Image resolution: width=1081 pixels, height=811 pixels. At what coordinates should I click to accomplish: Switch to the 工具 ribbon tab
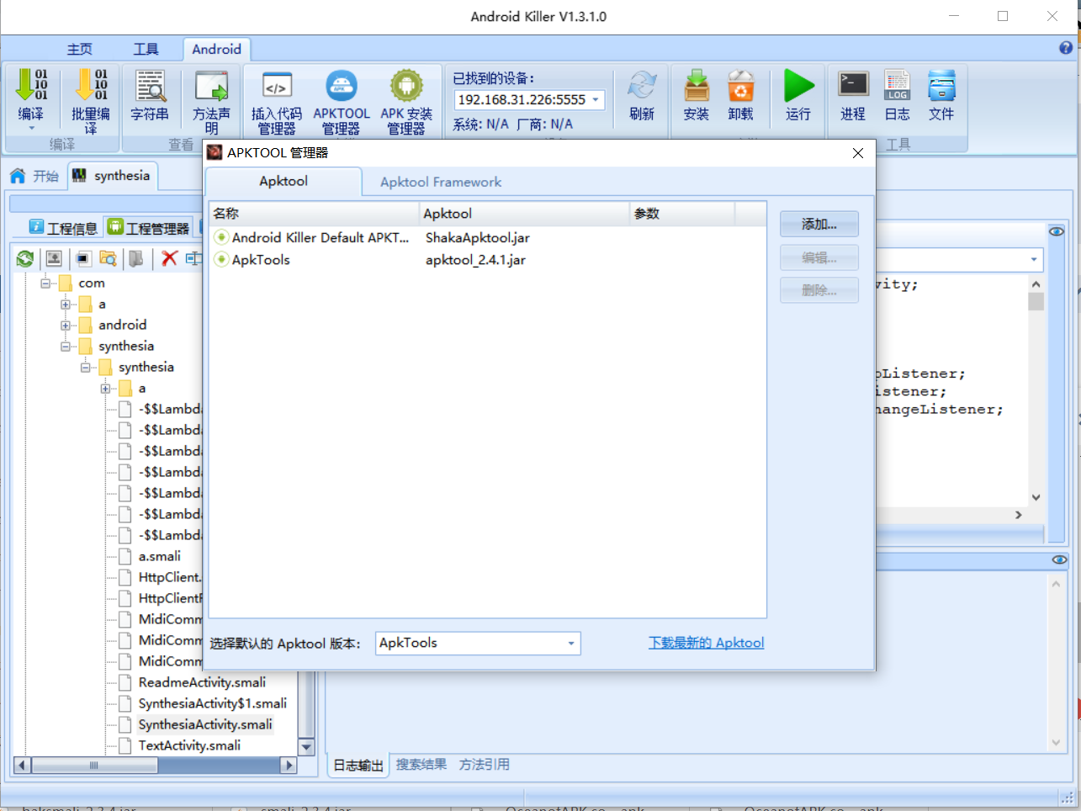146,50
